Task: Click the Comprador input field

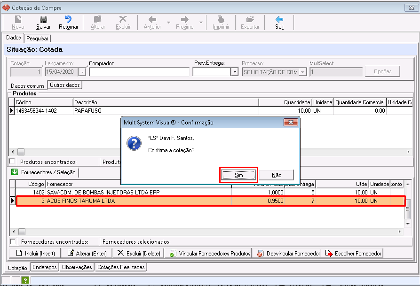Action: 139,72
